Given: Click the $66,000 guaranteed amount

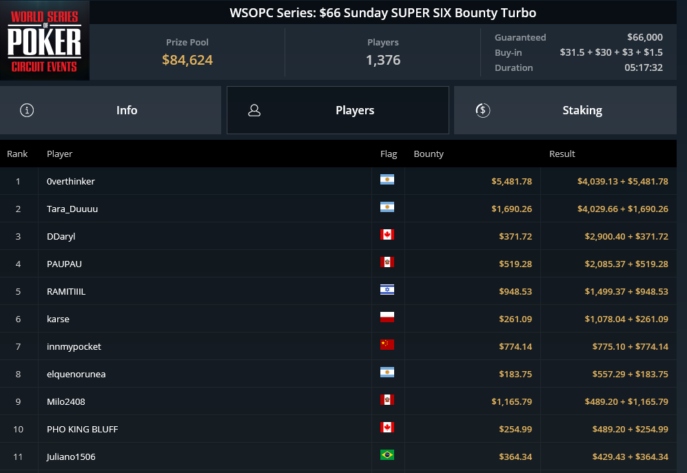Looking at the screenshot, I should coord(644,37).
